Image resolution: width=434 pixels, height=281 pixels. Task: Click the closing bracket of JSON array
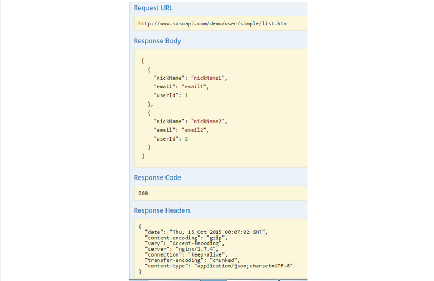143,156
